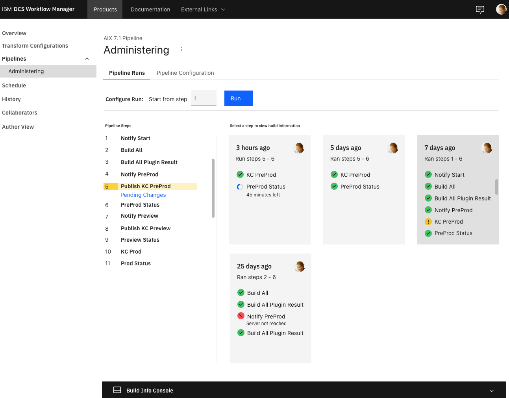Image resolution: width=509 pixels, height=398 pixels.
Task: Click success icon for Build All, 7 days ago
Action: tap(428, 186)
